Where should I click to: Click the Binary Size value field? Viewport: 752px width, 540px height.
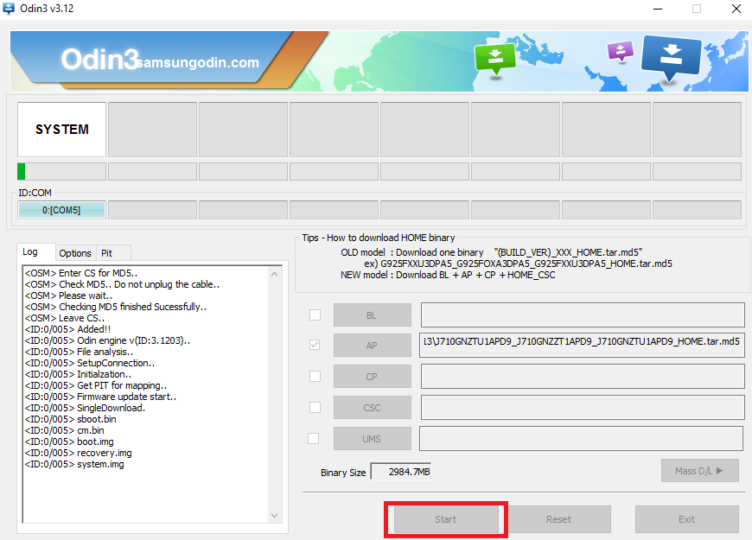point(401,472)
